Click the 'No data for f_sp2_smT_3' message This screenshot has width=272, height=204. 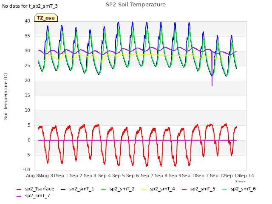[30, 6]
